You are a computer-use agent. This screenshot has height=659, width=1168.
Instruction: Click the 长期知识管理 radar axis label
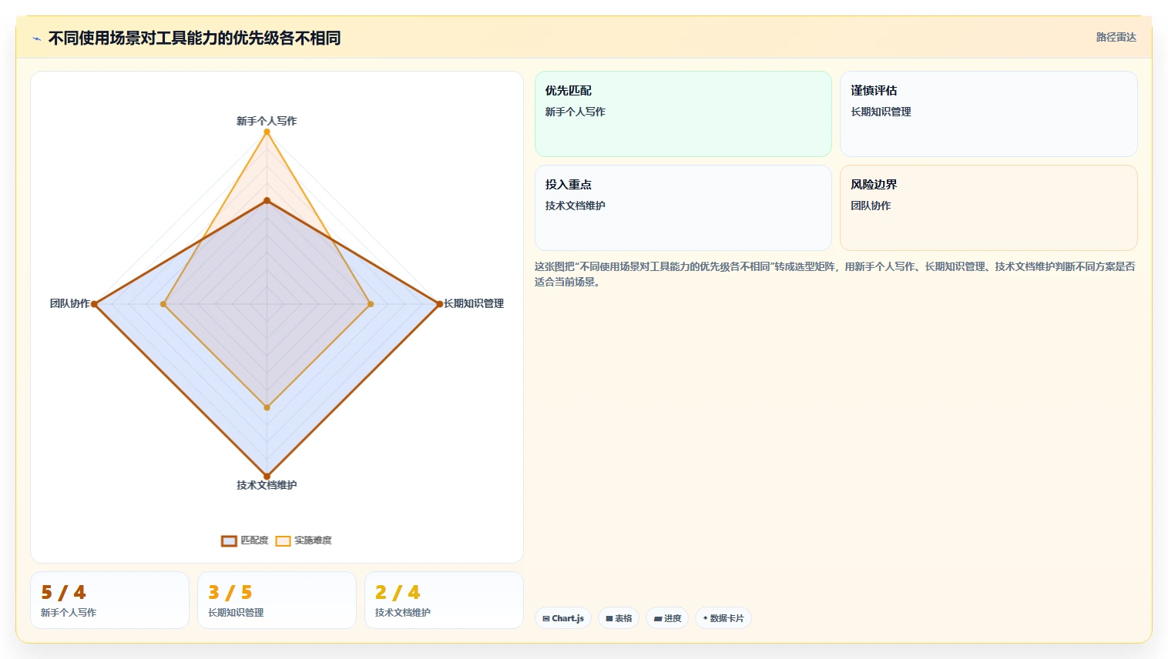pos(474,303)
